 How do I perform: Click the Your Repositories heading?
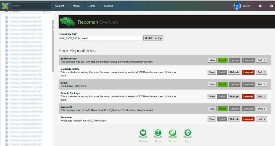pyautogui.click(x=77, y=51)
